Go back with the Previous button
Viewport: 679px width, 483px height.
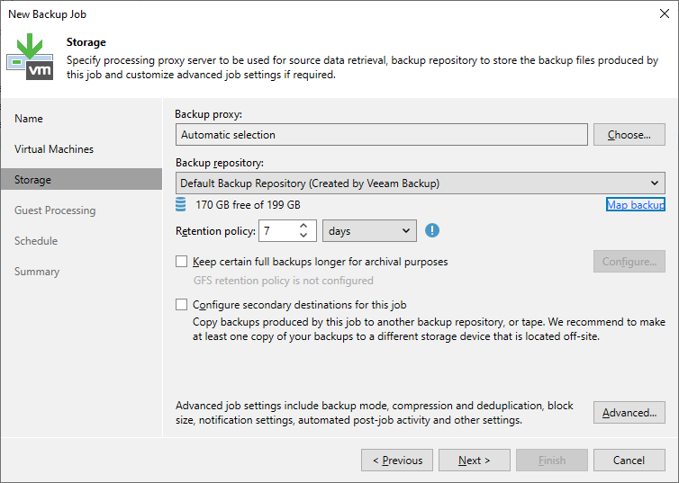(397, 461)
